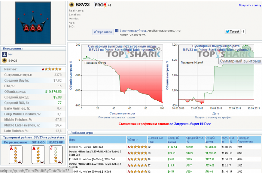Click the $1.10+R NL Hold'em $30K Gtd row
This screenshot has width=262, height=173.
(165, 159)
